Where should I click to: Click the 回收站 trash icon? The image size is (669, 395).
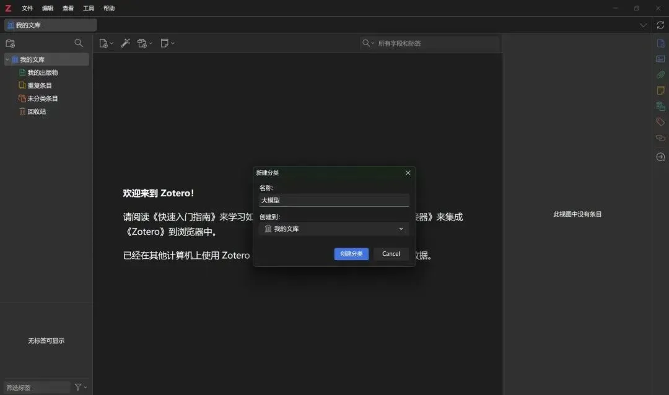point(22,111)
